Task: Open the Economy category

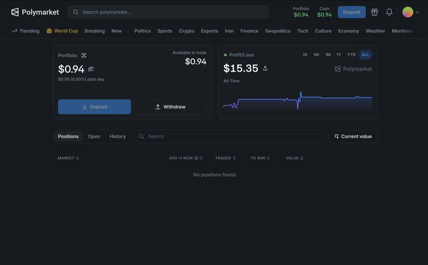Action: (x=348, y=31)
